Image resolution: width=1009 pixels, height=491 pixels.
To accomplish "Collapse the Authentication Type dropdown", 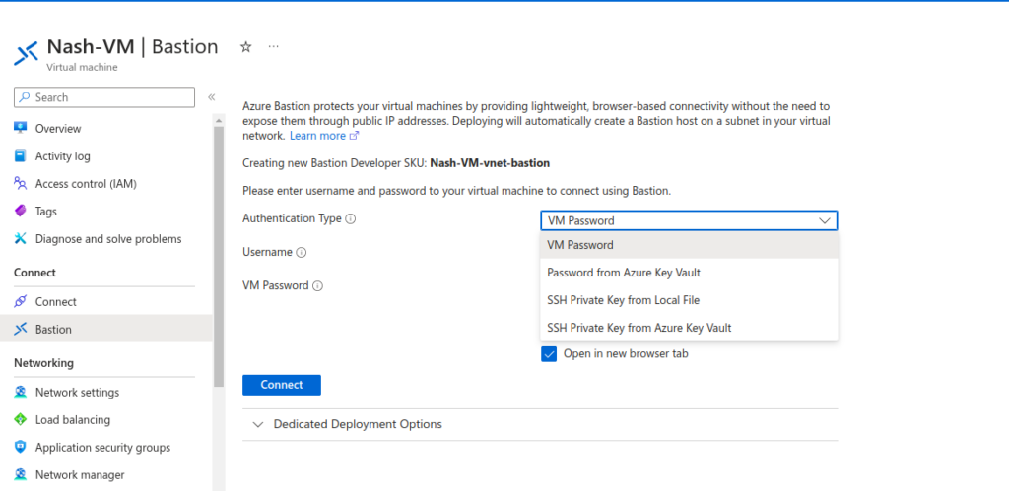I will [x=825, y=221].
